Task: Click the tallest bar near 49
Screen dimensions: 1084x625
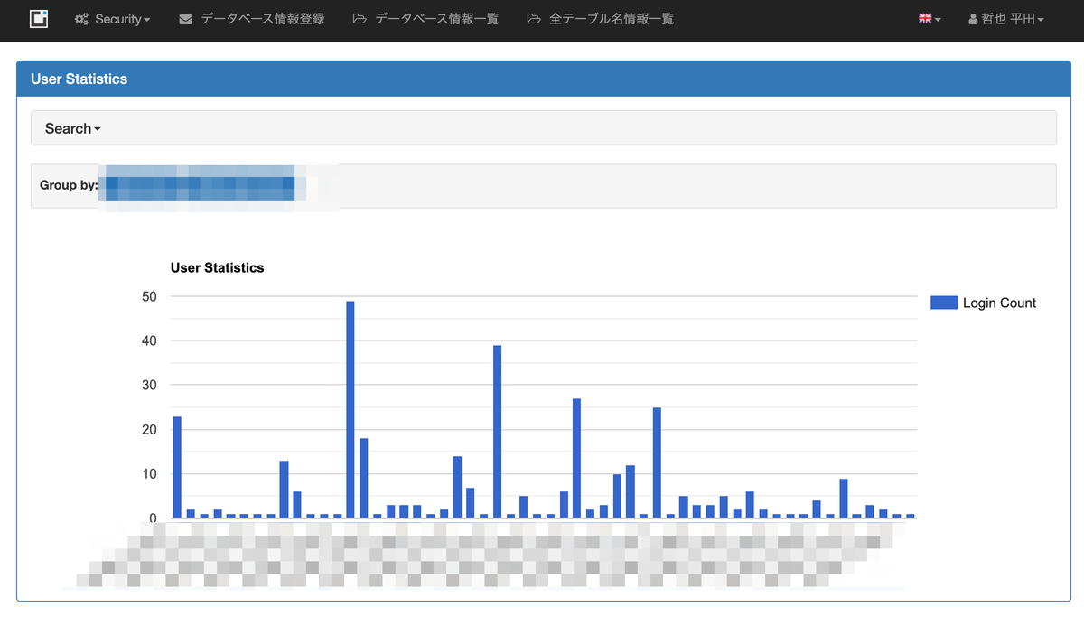Action: click(x=350, y=409)
